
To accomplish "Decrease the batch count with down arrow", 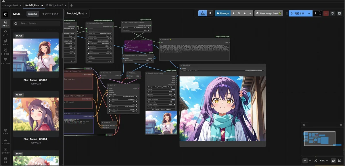I will [x=320, y=15].
